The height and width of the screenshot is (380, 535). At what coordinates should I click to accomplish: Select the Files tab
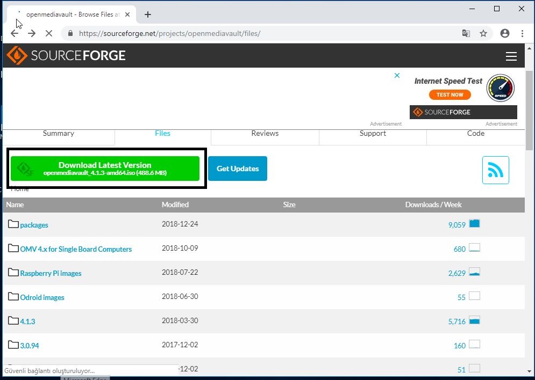tap(162, 134)
